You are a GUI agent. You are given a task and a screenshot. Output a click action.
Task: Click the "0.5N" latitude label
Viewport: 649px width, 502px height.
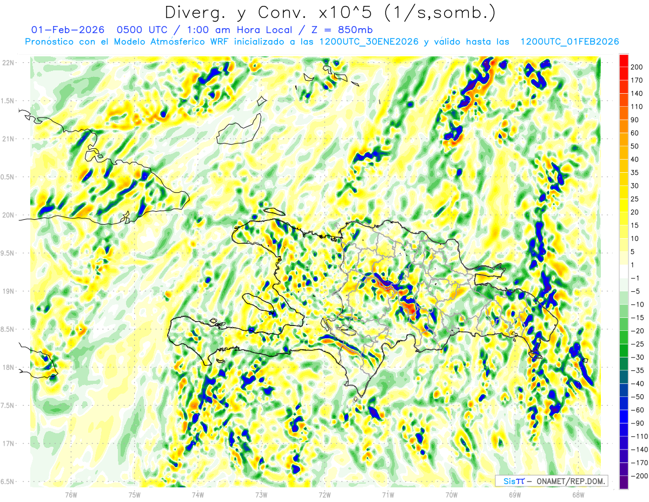click(x=8, y=177)
